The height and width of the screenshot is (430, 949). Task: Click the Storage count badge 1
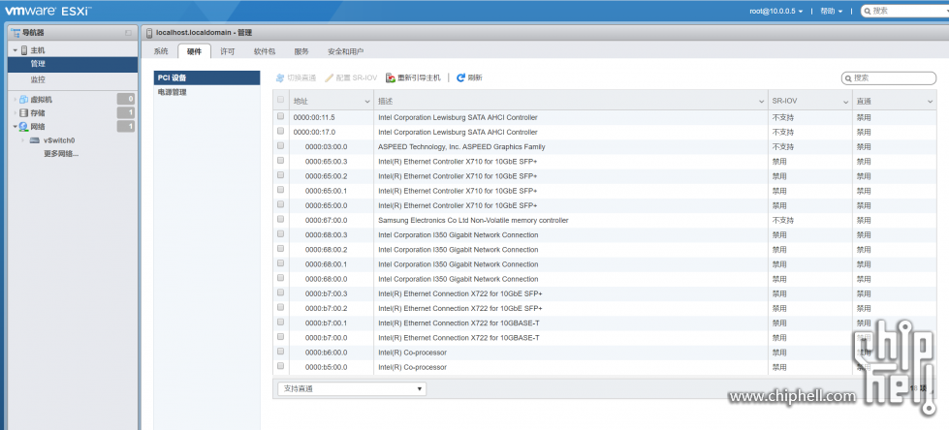126,113
